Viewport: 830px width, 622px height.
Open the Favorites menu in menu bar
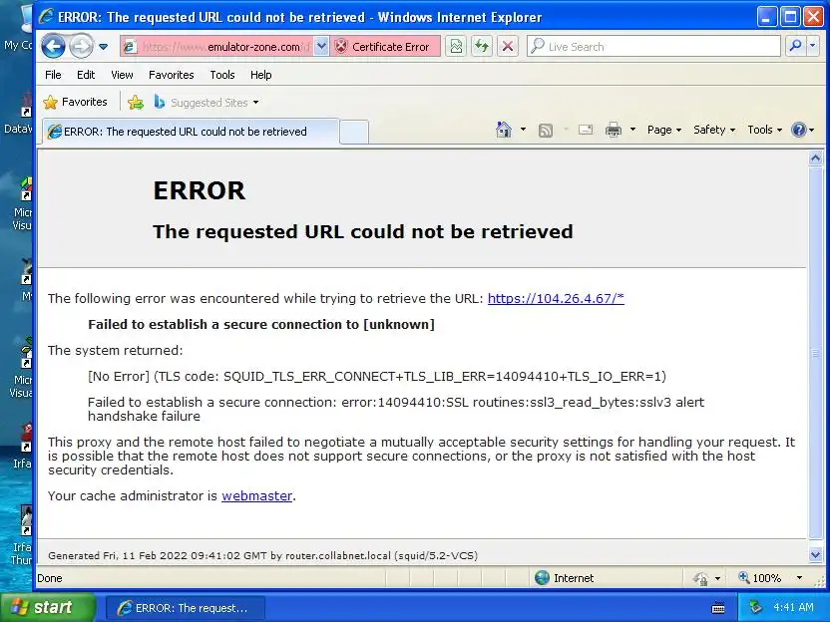[x=171, y=75]
